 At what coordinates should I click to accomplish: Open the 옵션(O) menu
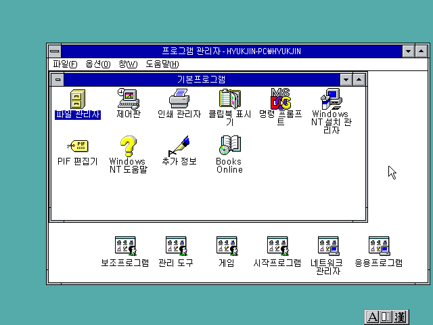[98, 64]
